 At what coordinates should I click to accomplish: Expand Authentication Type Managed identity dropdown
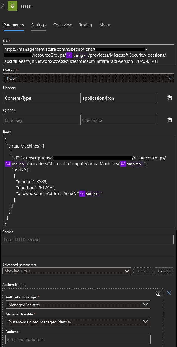click(78, 305)
